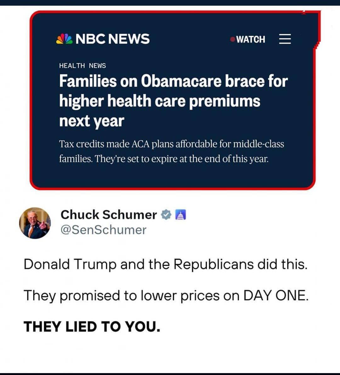340x375 pixels.
Task: Open Chuck Schumer's profile picture
Action: [35, 223]
